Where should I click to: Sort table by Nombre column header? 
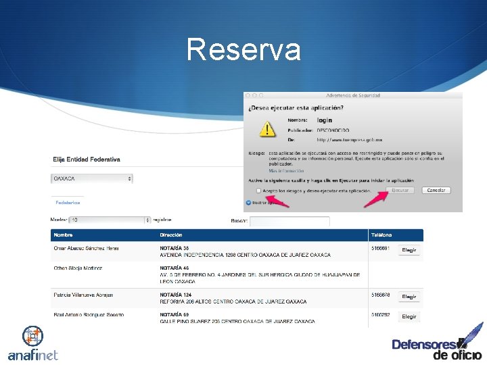point(63,235)
